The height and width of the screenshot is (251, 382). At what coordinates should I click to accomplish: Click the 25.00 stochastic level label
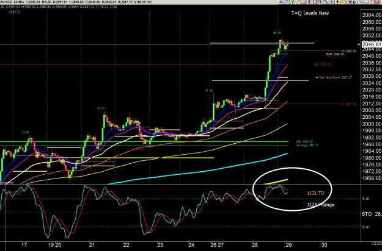coord(365,227)
